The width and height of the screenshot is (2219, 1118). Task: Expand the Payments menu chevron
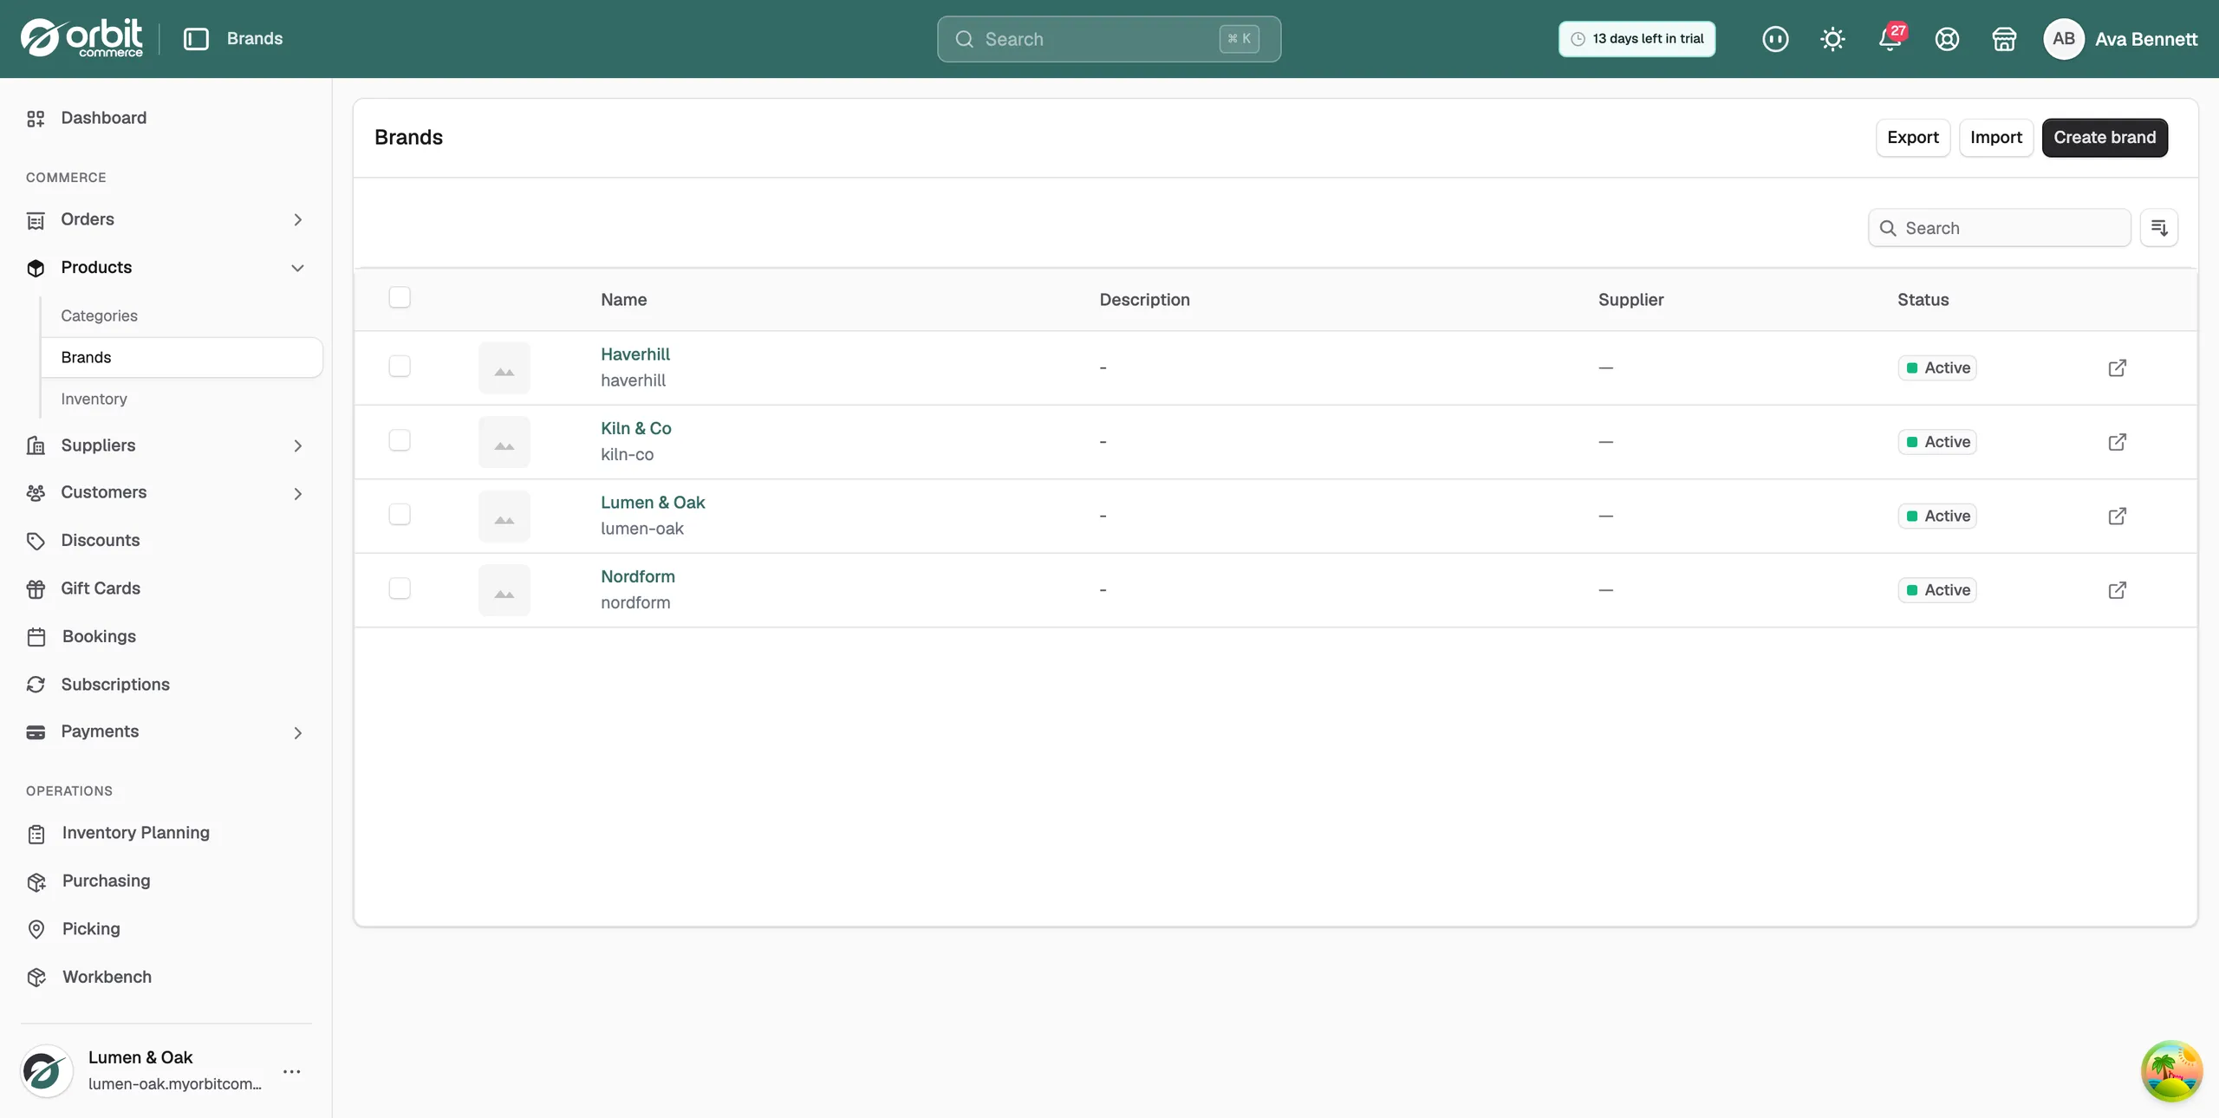[x=297, y=733]
